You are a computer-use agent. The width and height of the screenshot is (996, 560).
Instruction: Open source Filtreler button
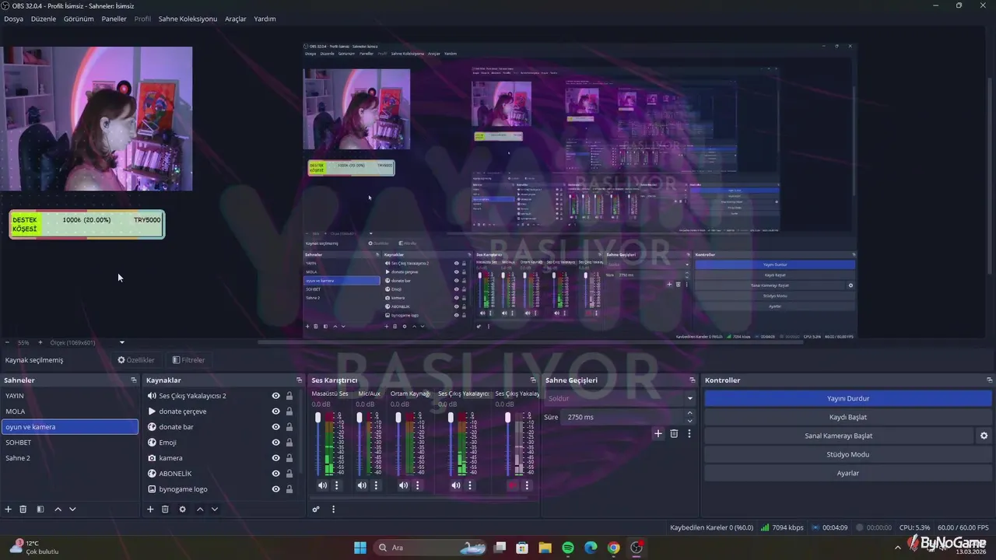tap(188, 360)
